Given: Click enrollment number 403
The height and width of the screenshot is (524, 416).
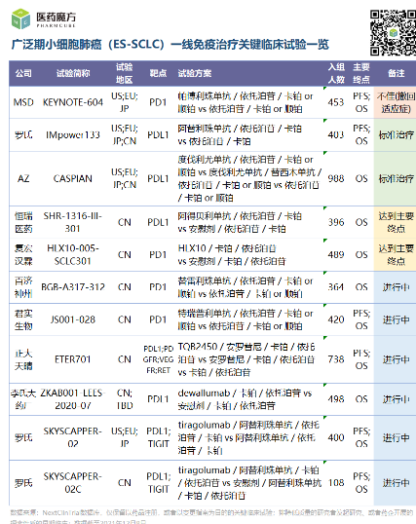Looking at the screenshot, I should [x=336, y=134].
